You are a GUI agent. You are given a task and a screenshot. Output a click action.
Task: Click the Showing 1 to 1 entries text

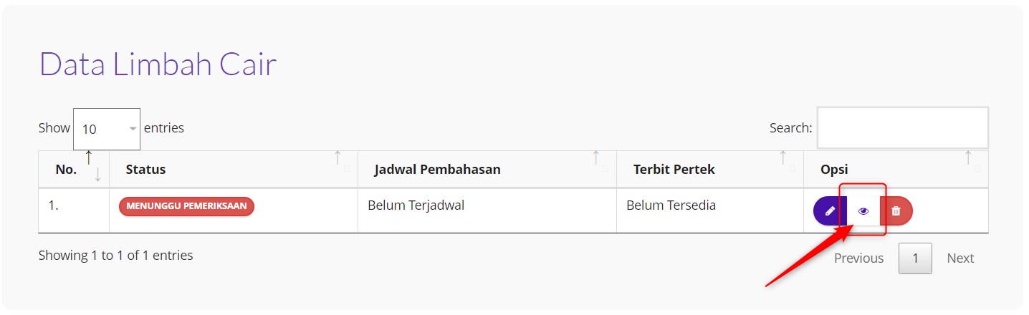tap(115, 255)
